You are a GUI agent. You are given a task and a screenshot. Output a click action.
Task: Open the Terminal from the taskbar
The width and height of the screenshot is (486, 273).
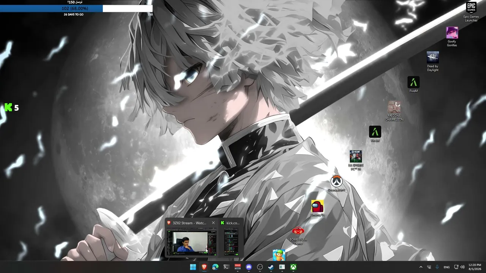226,267
